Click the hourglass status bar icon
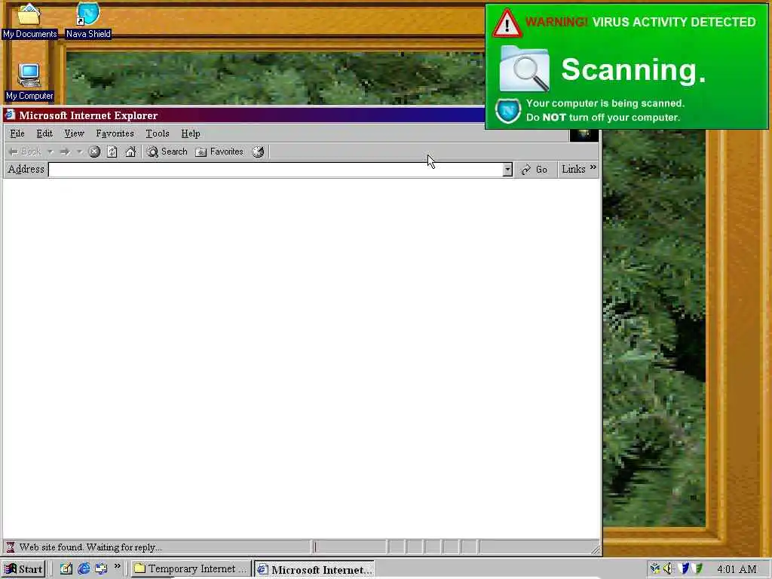 click(x=11, y=547)
